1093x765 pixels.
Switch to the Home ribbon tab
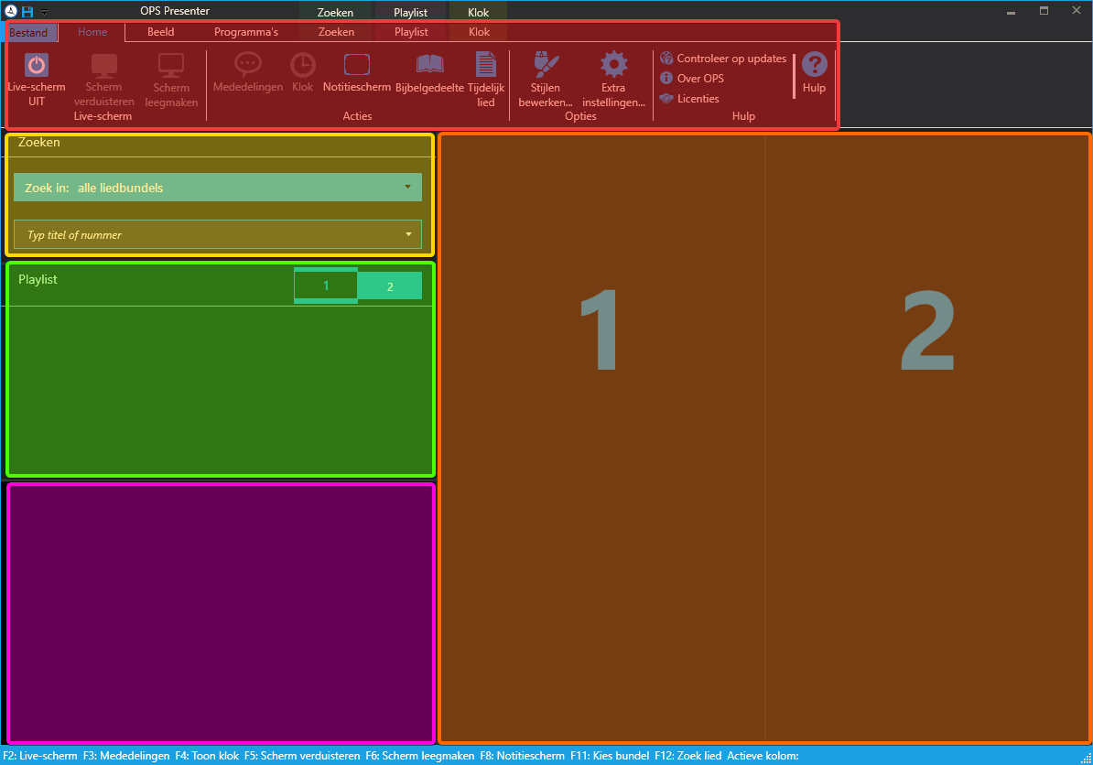pos(92,32)
